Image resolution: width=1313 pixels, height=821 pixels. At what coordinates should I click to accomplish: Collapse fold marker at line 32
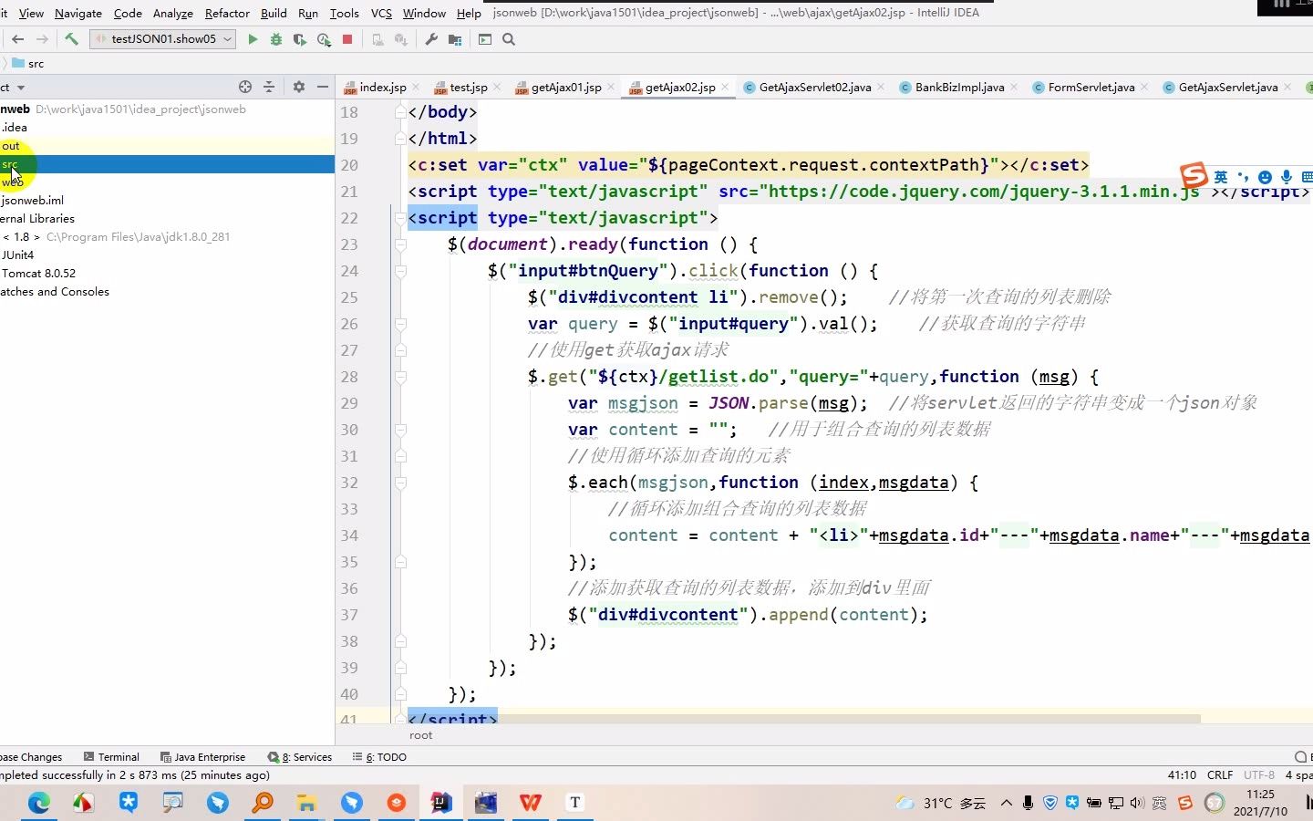click(x=399, y=483)
